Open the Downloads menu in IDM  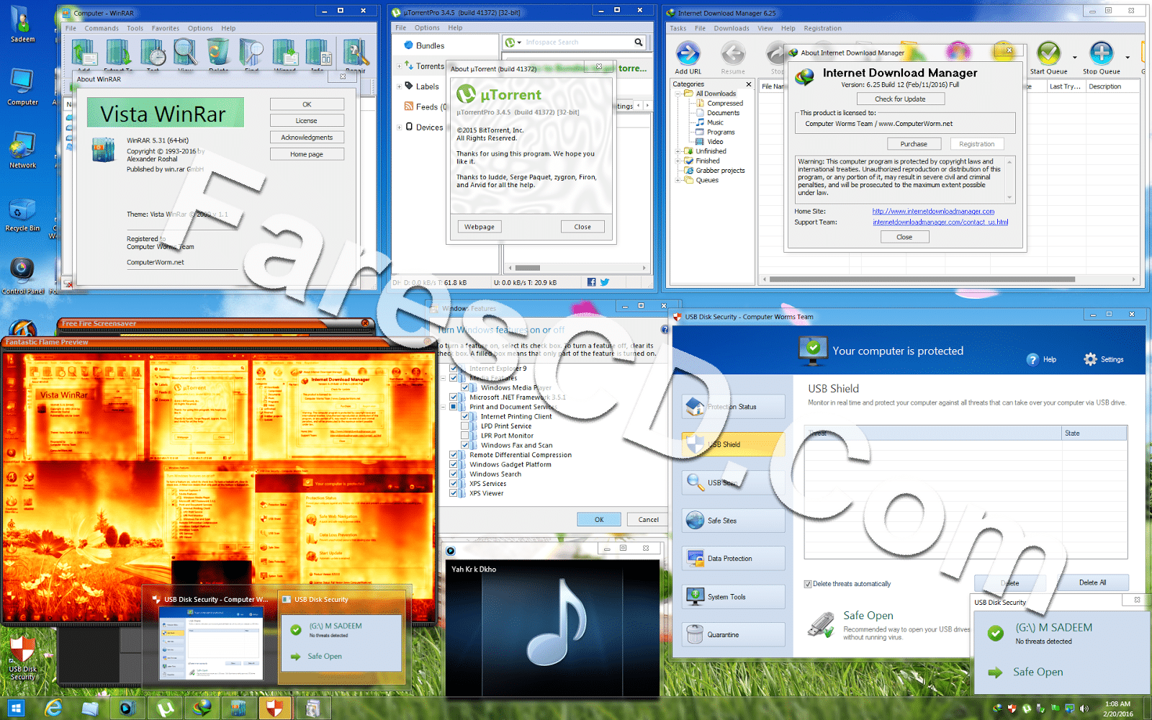tap(732, 29)
